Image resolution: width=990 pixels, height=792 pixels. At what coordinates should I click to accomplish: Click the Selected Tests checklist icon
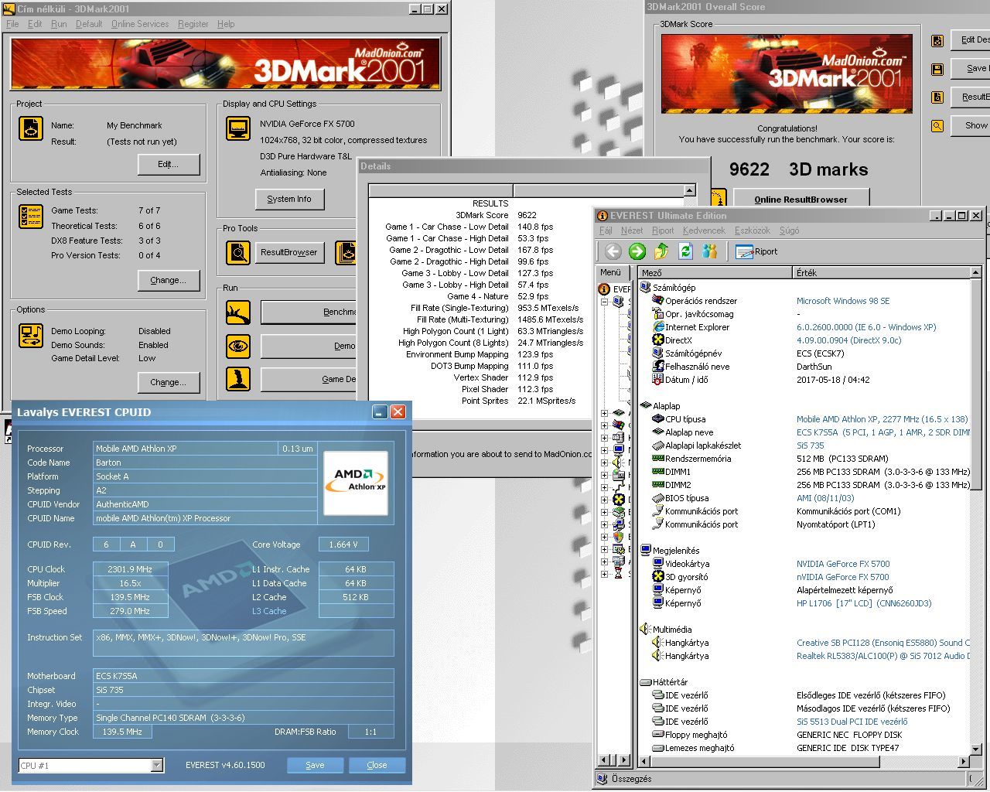[31, 217]
